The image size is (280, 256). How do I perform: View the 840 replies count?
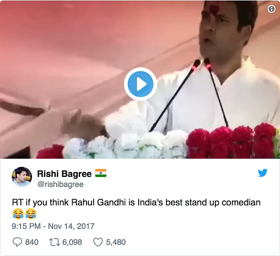(x=32, y=242)
